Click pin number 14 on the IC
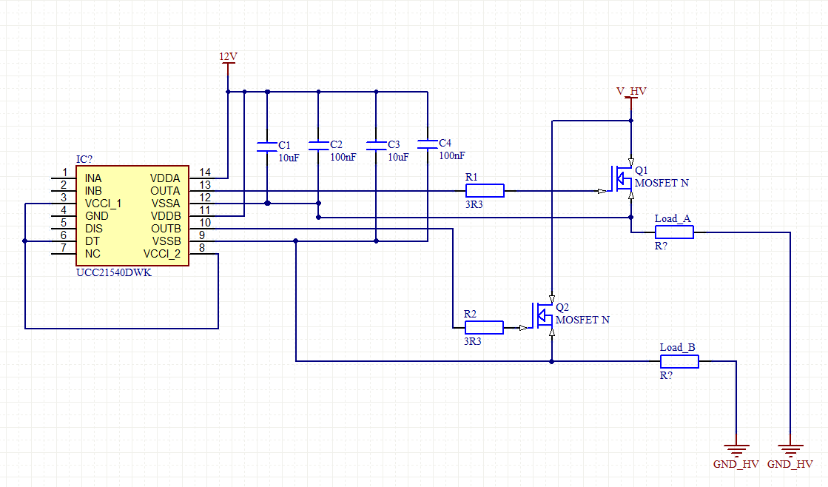Image resolution: width=828 pixels, height=487 pixels. 206,172
